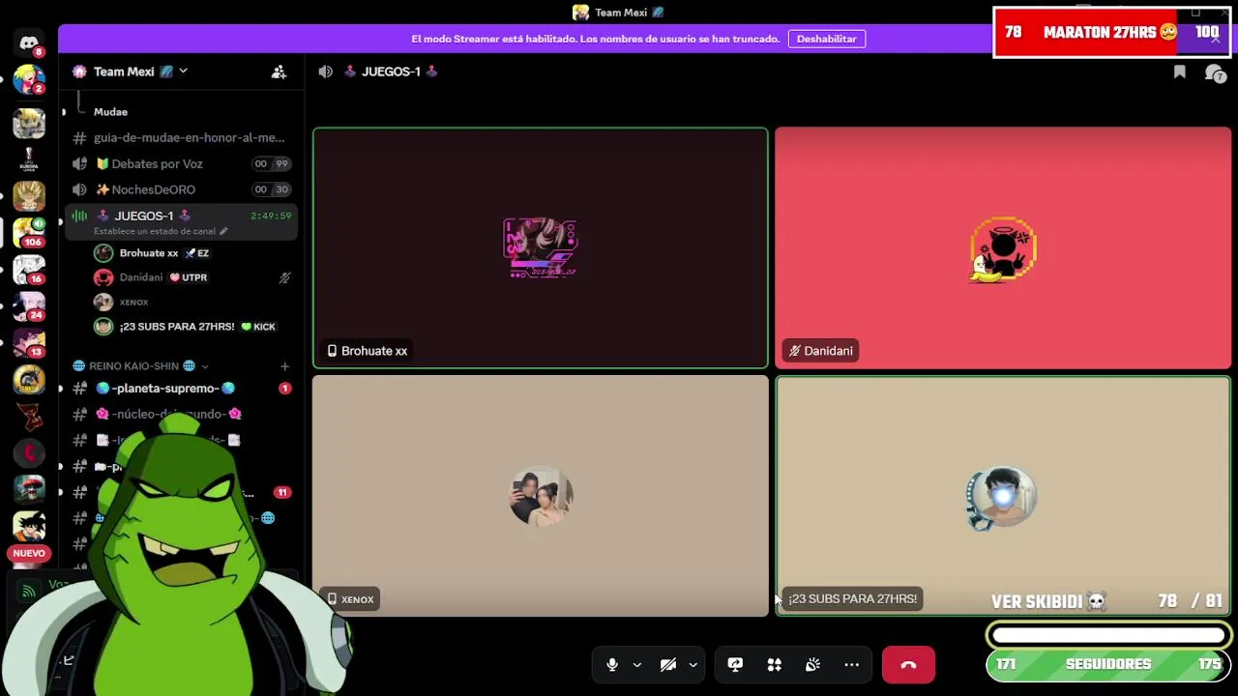Image resolution: width=1238 pixels, height=696 pixels.
Task: Join the NochesDeORO voice channel
Action: click(x=181, y=189)
